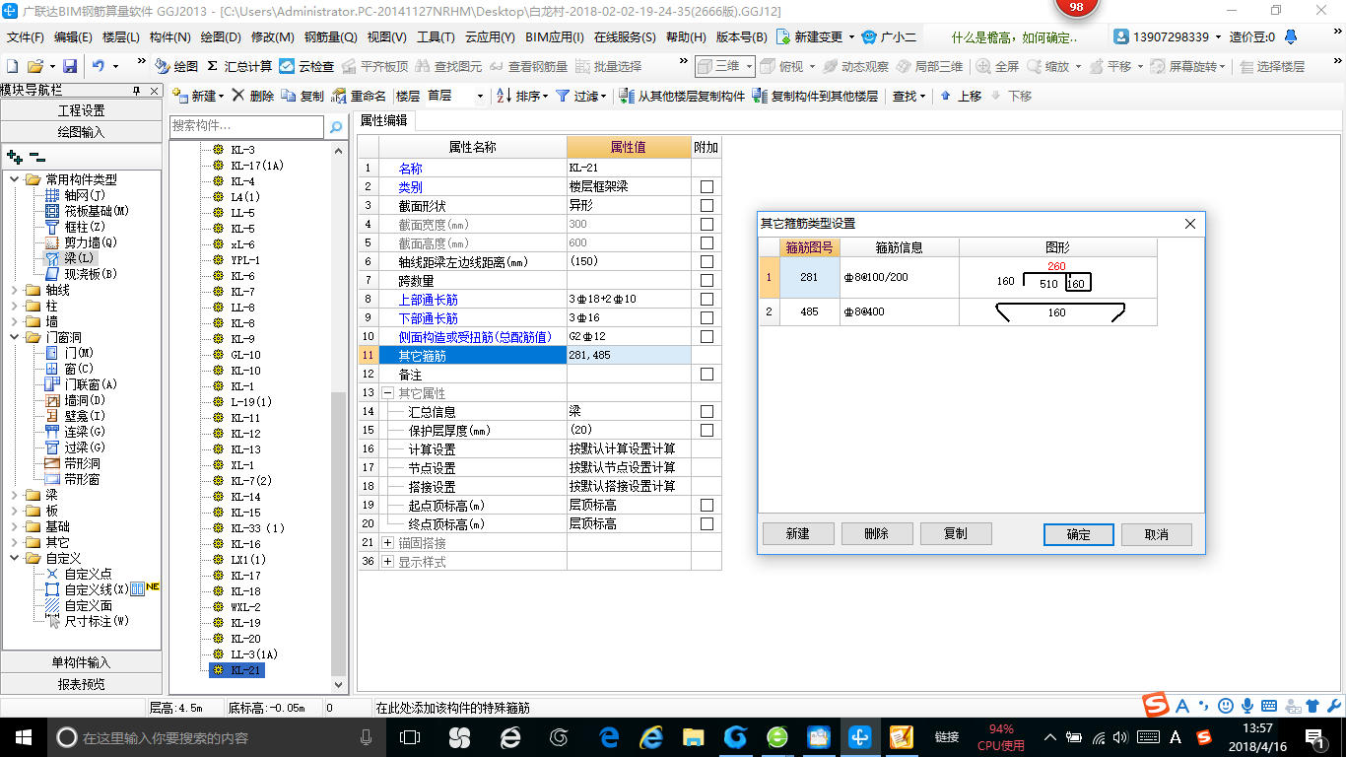Click the search magnifier beside 搜索构件 box
The height and width of the screenshot is (757, 1346).
point(336,127)
